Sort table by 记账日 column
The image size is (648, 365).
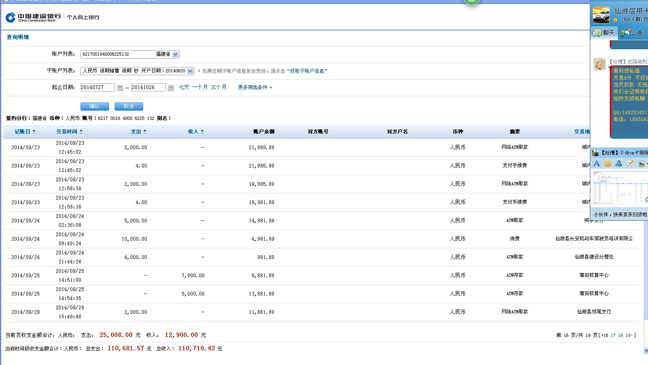pos(25,132)
